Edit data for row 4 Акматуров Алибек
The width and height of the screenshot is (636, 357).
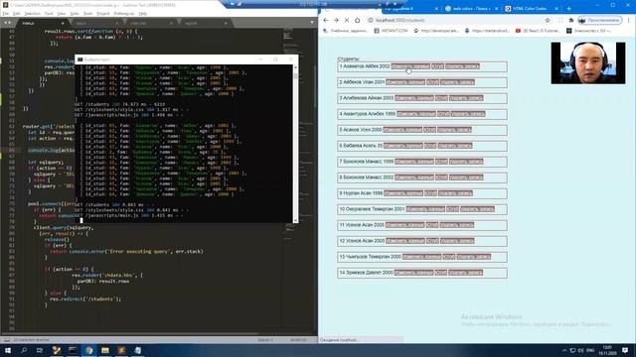[416, 114]
